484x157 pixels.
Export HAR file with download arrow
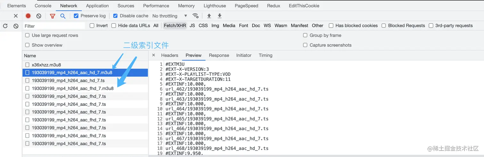pos(220,16)
